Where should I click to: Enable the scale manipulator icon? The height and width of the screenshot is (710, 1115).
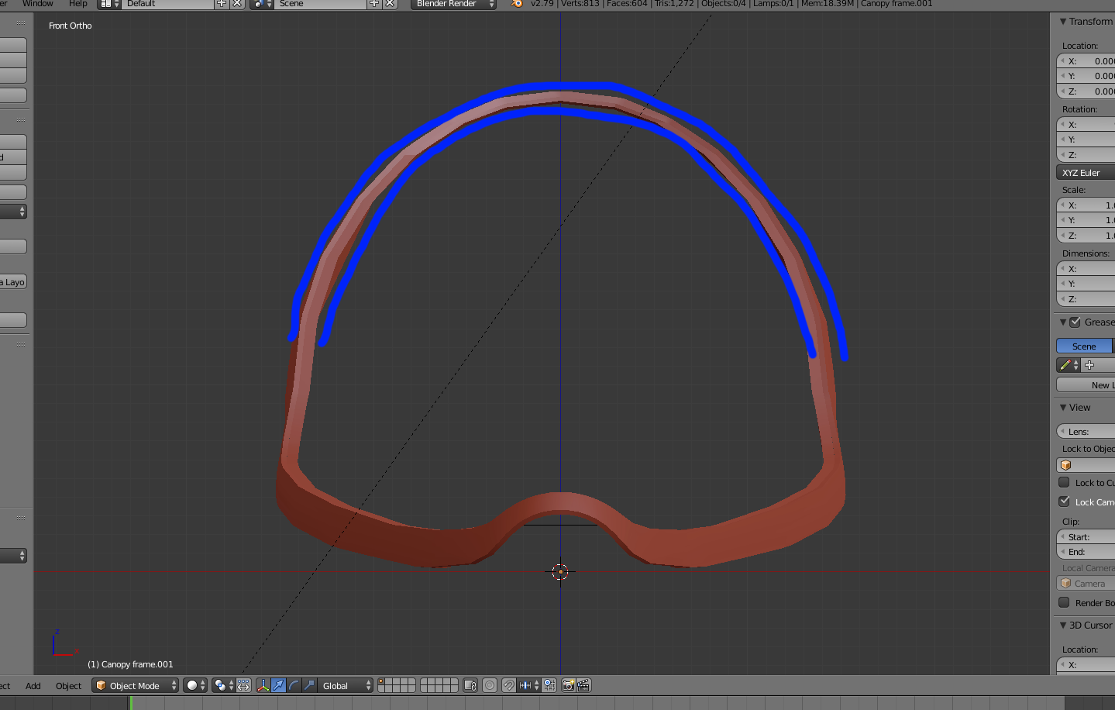pos(309,685)
